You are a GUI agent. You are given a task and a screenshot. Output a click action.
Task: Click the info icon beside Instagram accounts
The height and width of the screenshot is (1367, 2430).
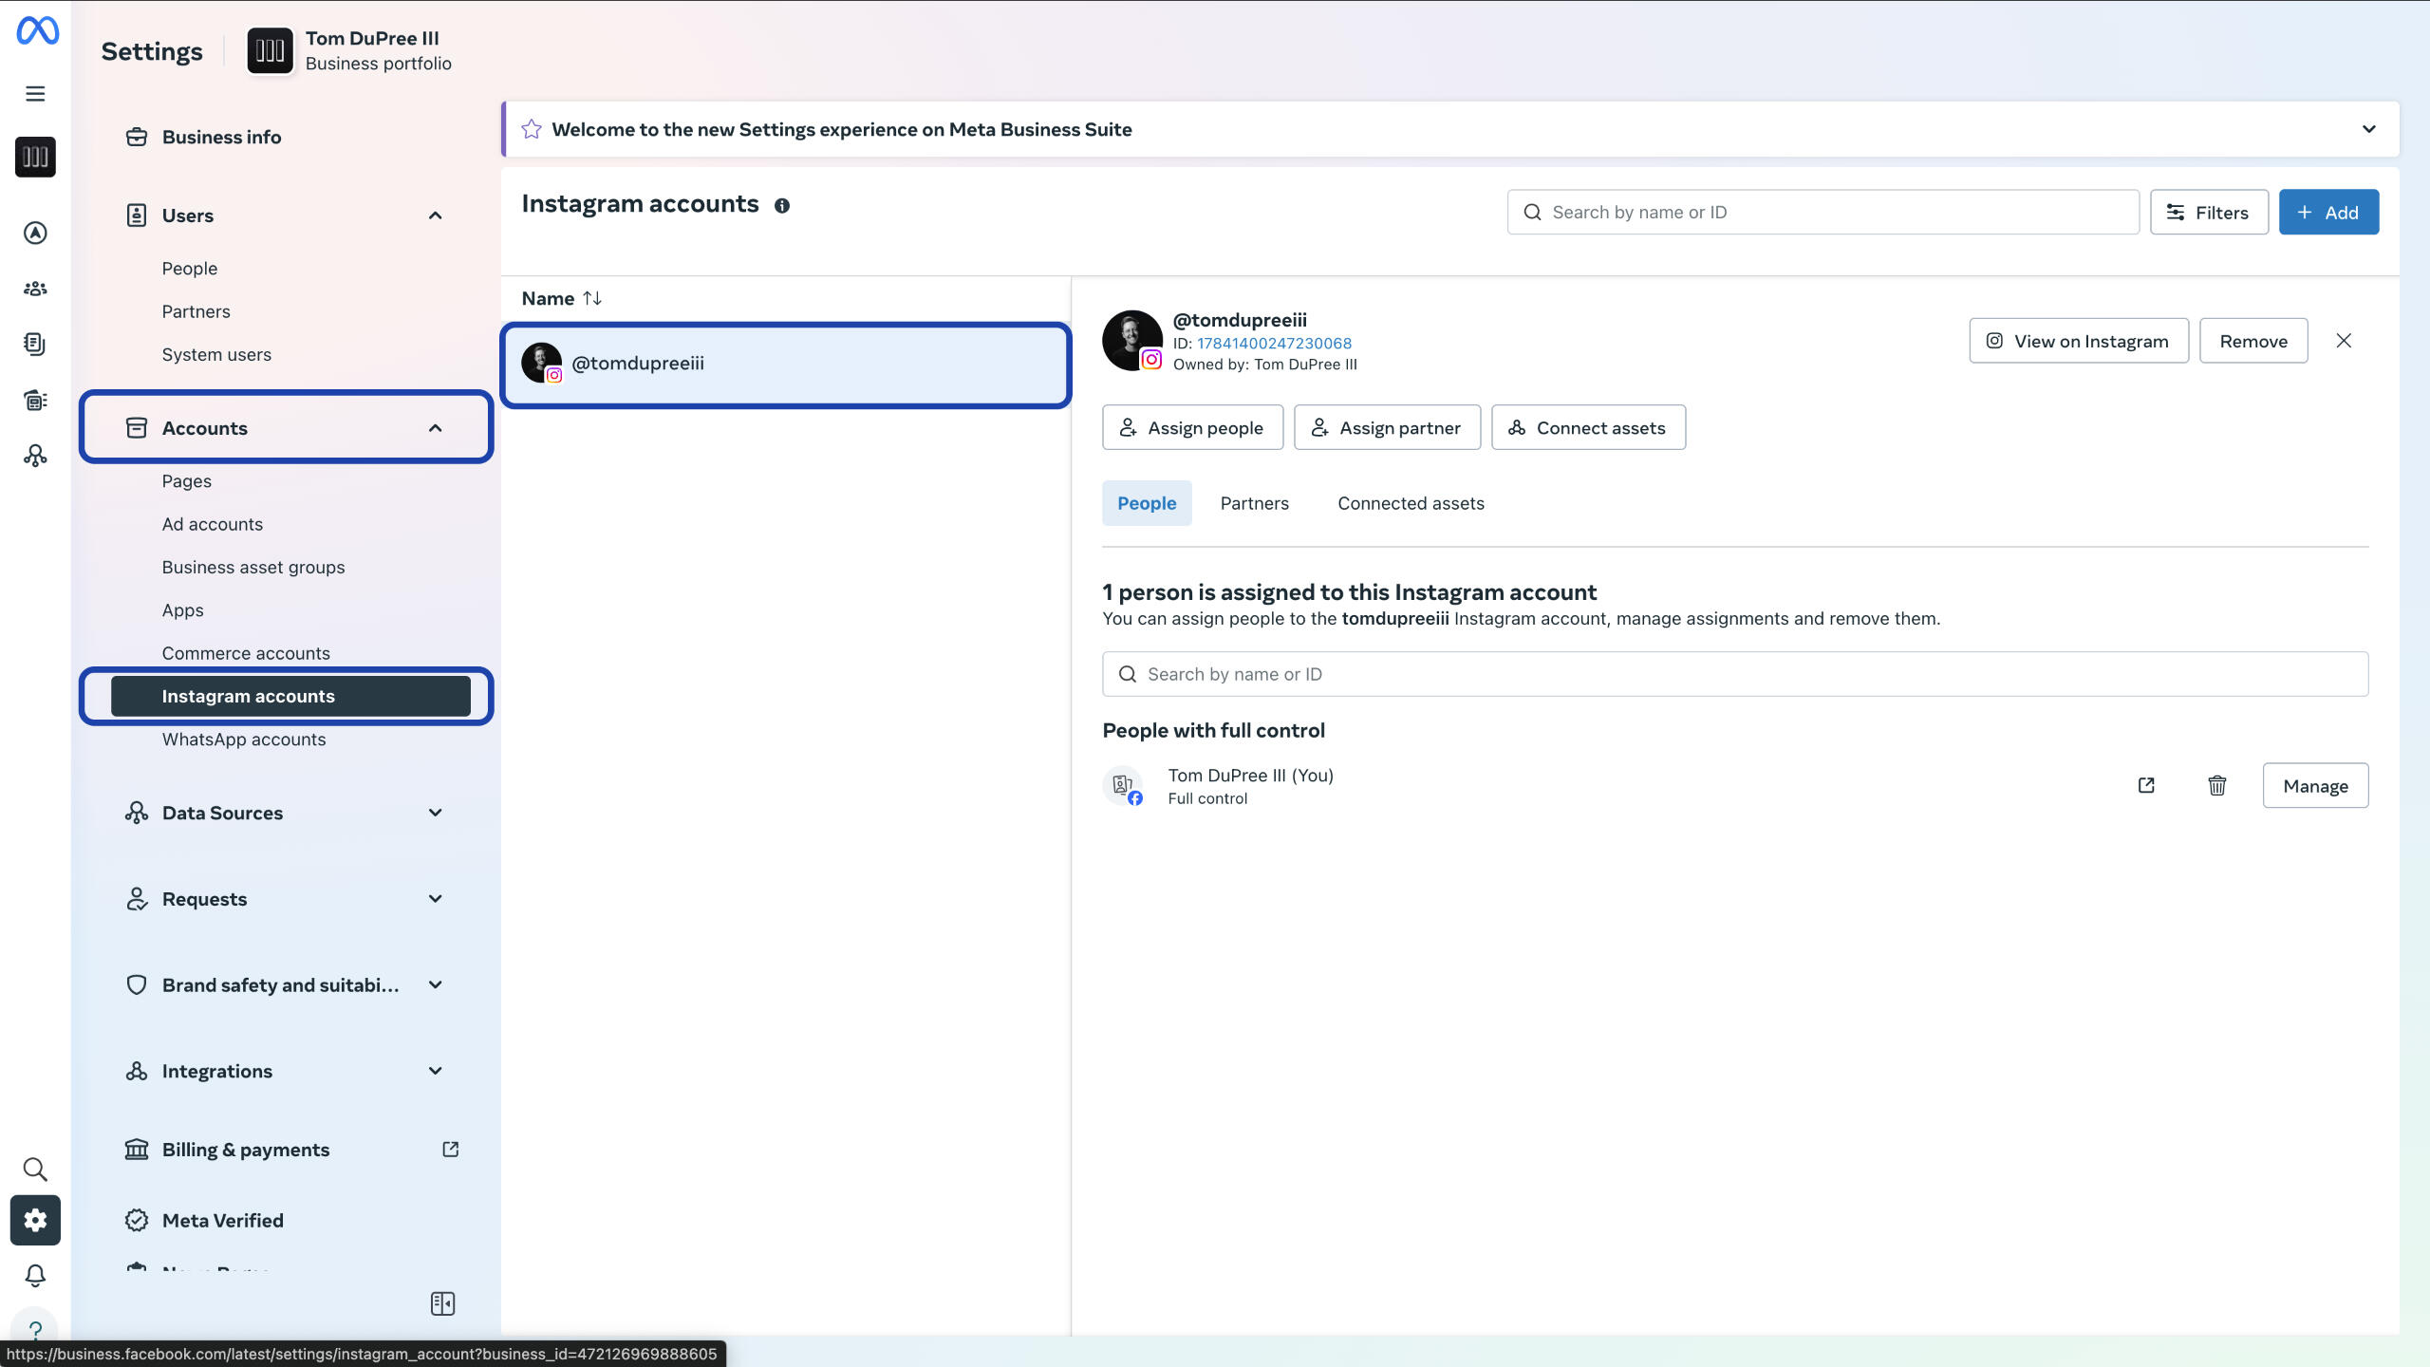pyautogui.click(x=781, y=206)
